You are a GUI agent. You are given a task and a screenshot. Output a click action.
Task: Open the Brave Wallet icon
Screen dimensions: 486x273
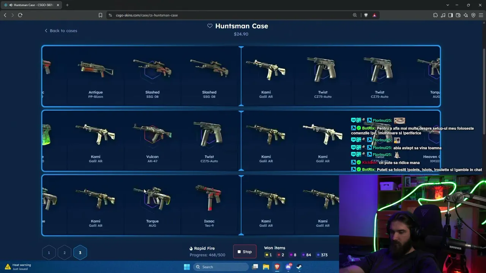click(x=458, y=15)
